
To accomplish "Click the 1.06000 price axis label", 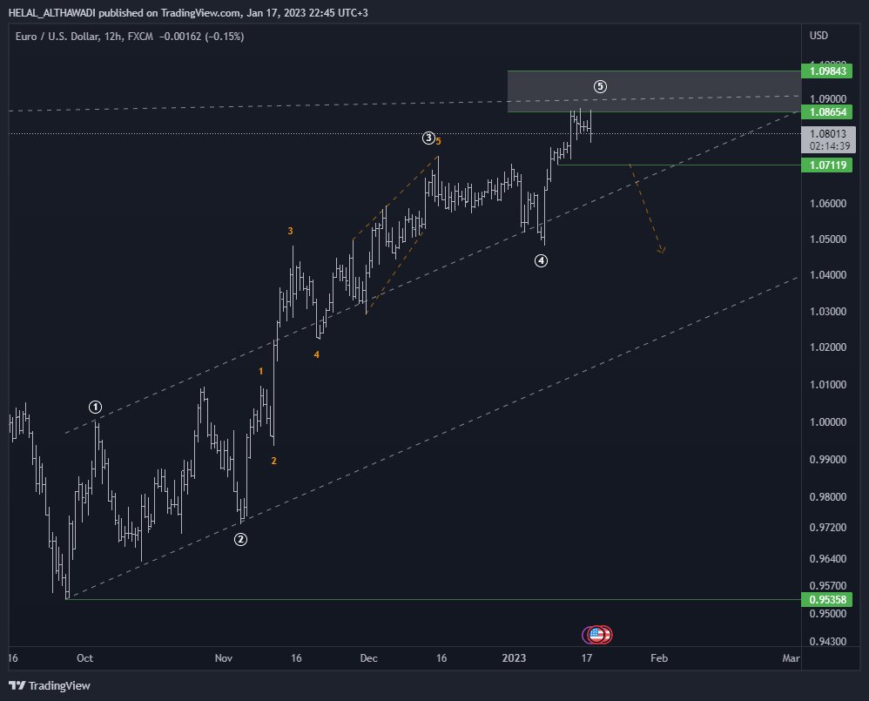I will tap(828, 204).
